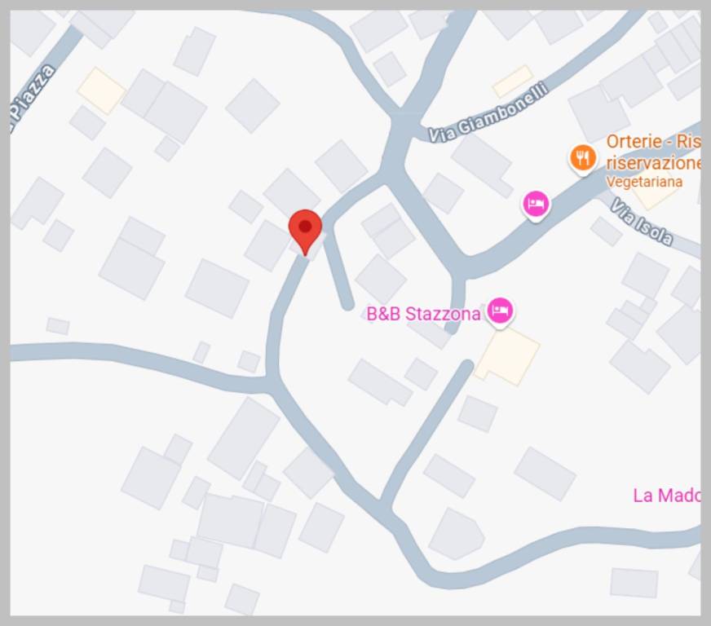Click the dead-end road stub beside the red pin

click(x=338, y=270)
